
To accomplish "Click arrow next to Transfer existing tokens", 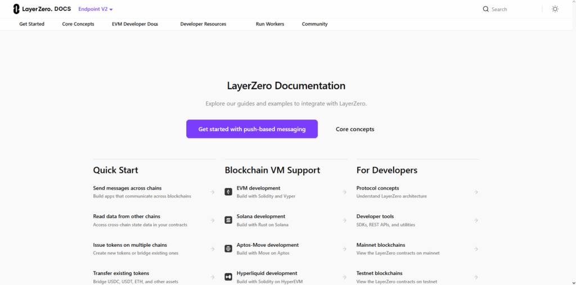I will click(x=212, y=277).
